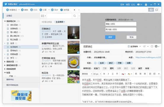Screen dimensions: 164x107
Task: Collapse the 标签 tree node
Action: 5,73
